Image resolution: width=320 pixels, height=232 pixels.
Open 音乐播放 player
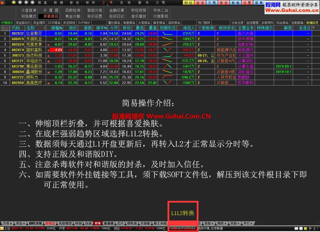[139, 16]
